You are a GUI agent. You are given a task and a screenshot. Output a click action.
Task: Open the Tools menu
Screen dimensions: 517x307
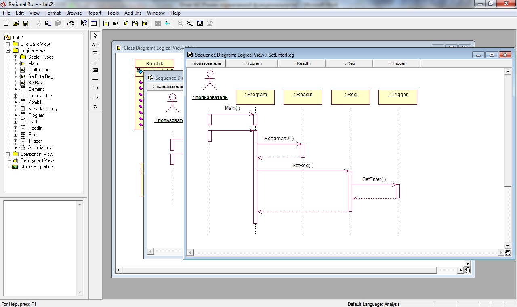point(113,13)
